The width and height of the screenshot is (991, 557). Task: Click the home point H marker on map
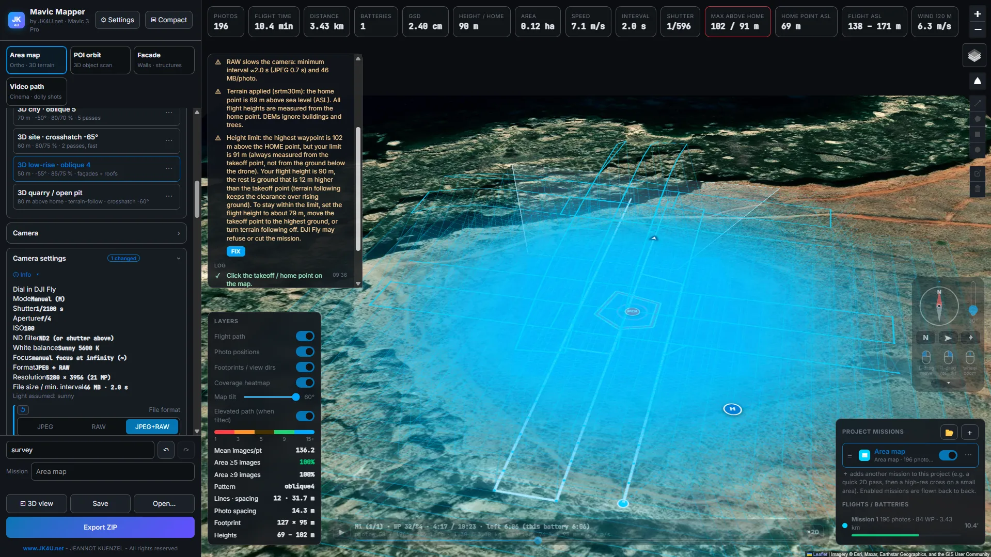click(x=732, y=409)
